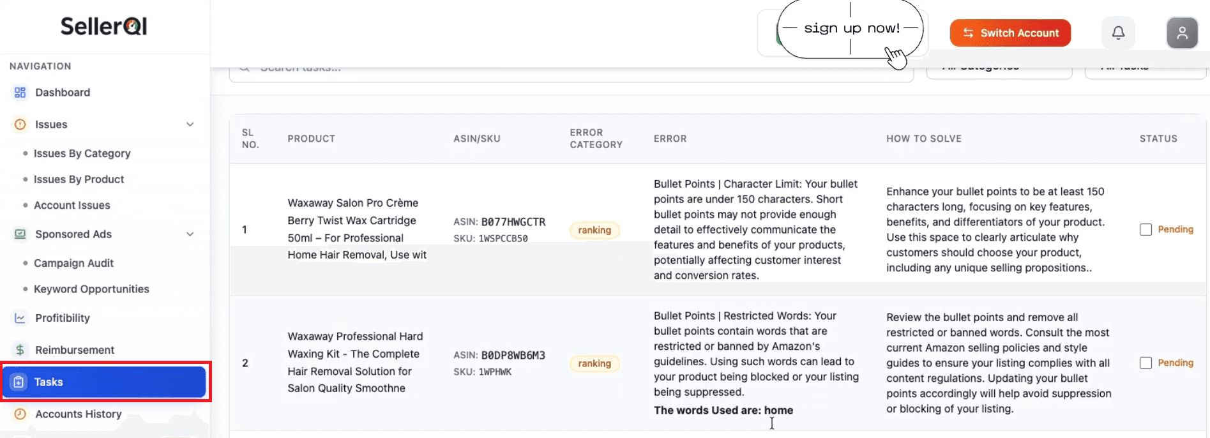
Task: Select the Tasks navigation item
Action: pos(104,382)
